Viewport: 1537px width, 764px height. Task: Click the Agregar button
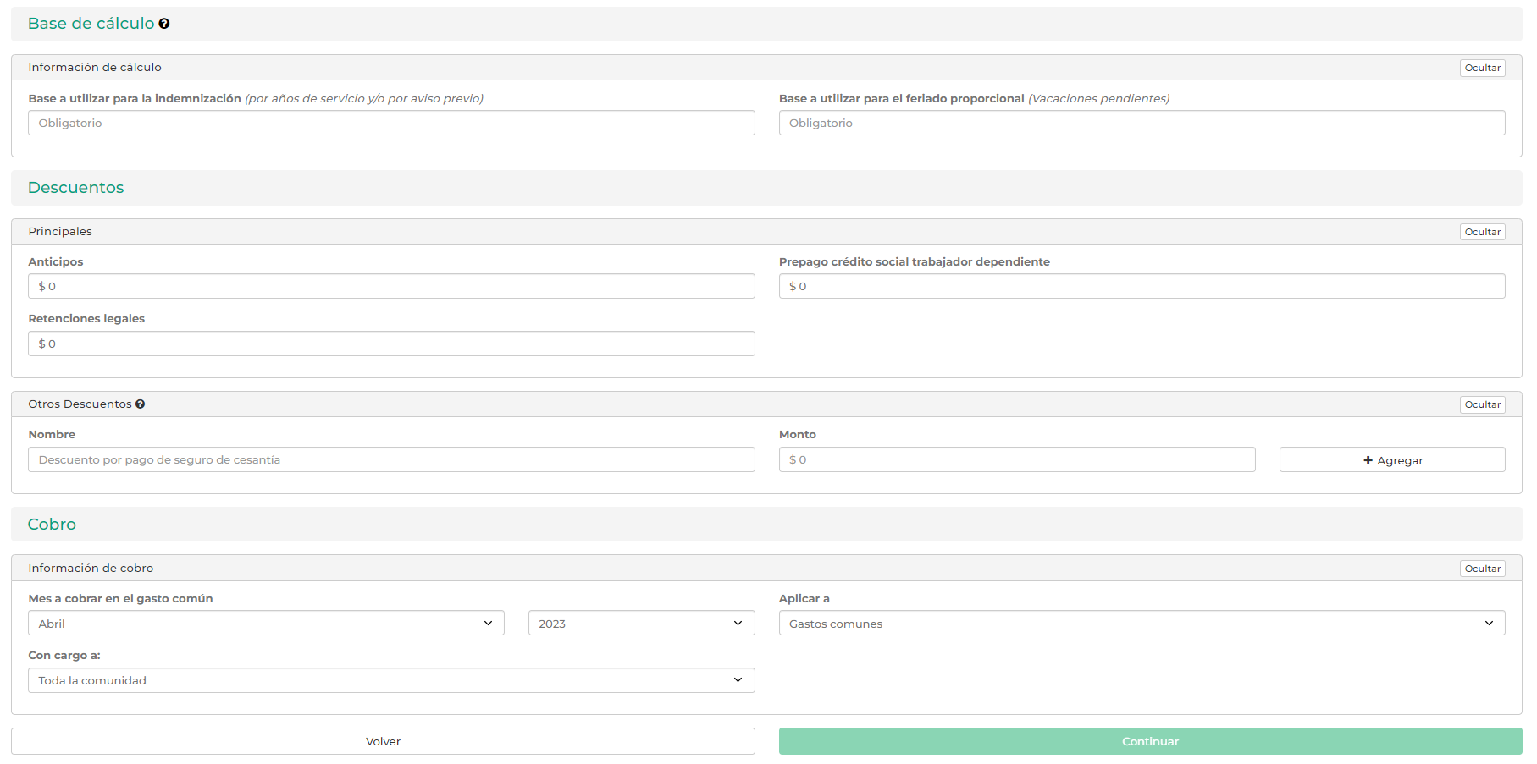coord(1392,460)
